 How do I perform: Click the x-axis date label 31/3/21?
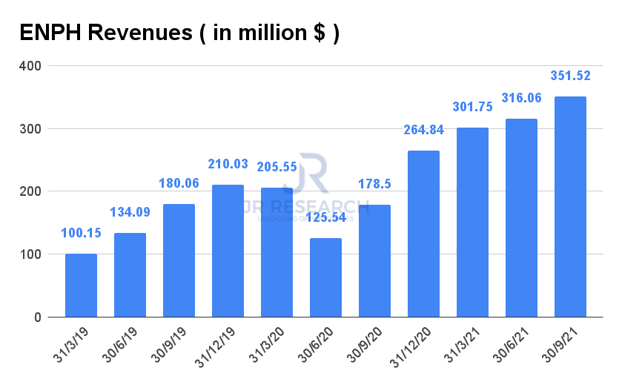[x=463, y=344]
